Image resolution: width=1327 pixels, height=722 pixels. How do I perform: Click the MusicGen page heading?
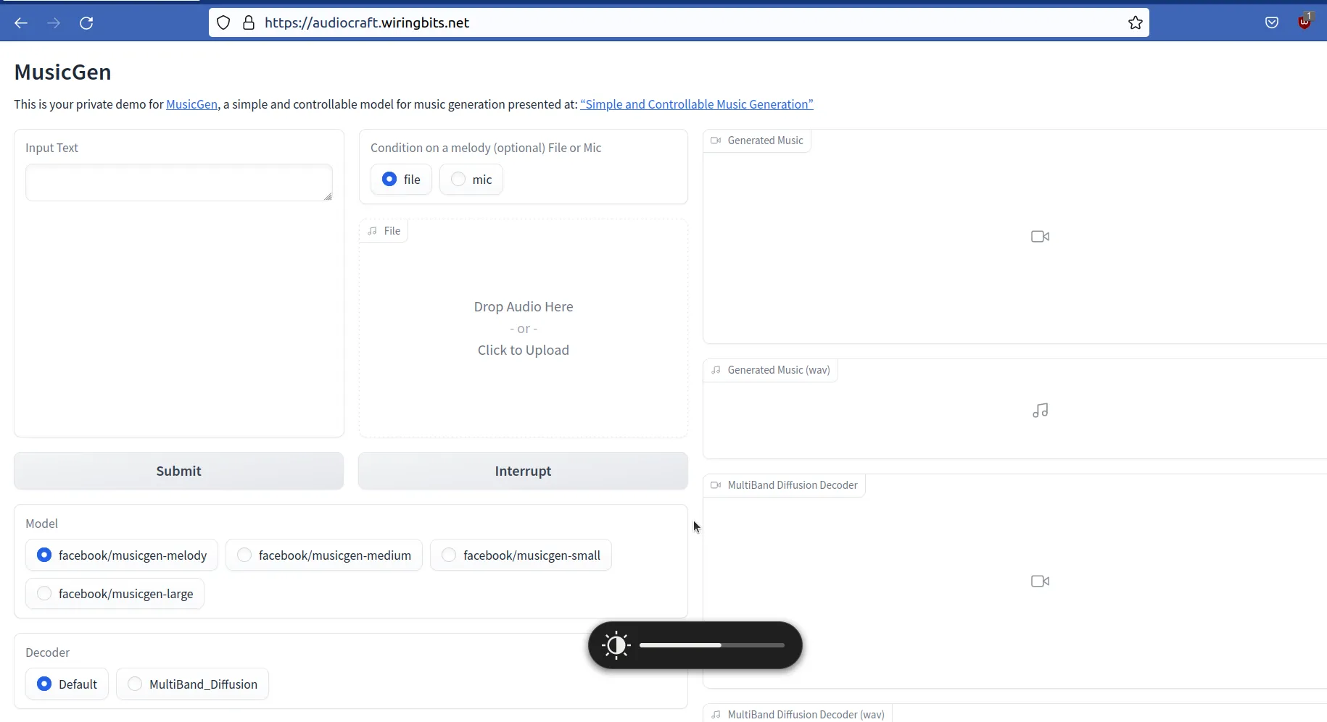click(x=62, y=72)
